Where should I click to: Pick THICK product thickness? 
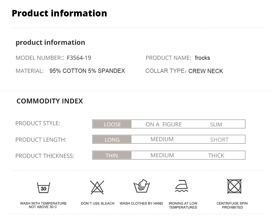click(216, 156)
